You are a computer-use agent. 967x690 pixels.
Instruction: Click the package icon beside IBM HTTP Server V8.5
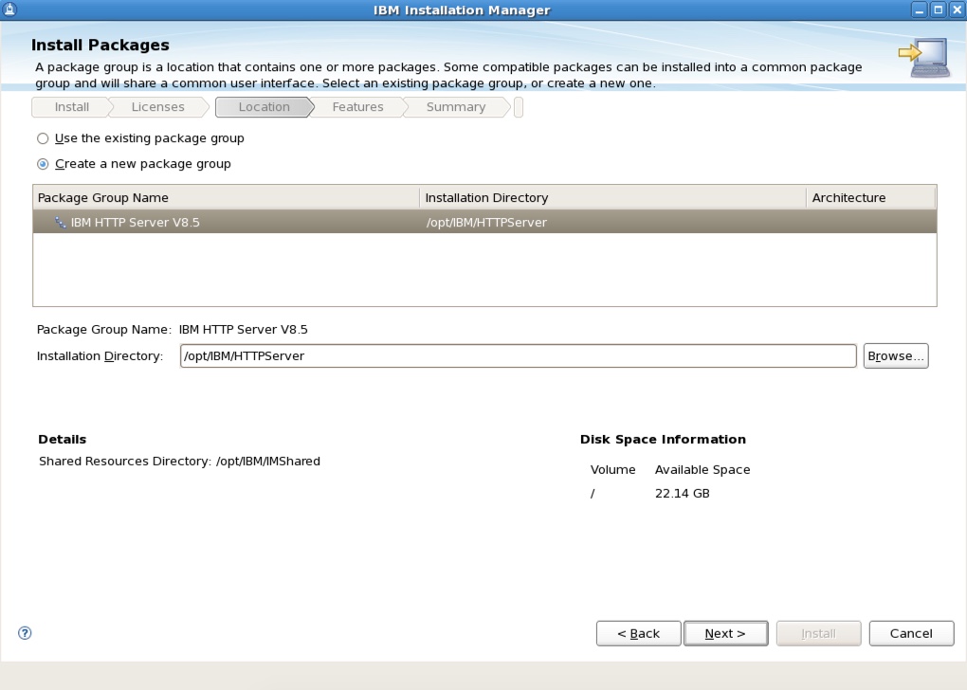[60, 223]
